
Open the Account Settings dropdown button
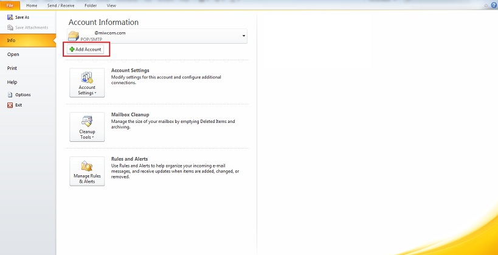coord(87,83)
